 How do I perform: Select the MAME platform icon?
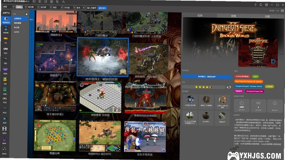click(x=6, y=30)
